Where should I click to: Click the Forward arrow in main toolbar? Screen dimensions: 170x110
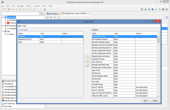pos(41,9)
